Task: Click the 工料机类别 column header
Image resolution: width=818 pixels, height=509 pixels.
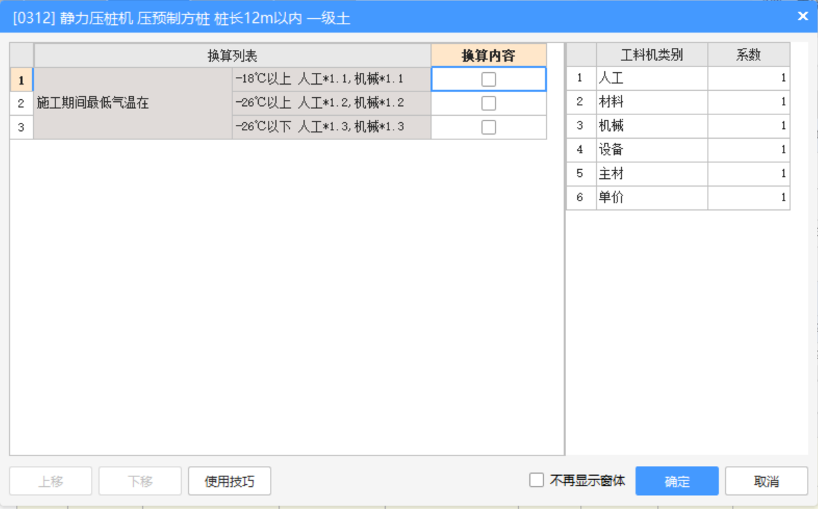Action: 651,54
